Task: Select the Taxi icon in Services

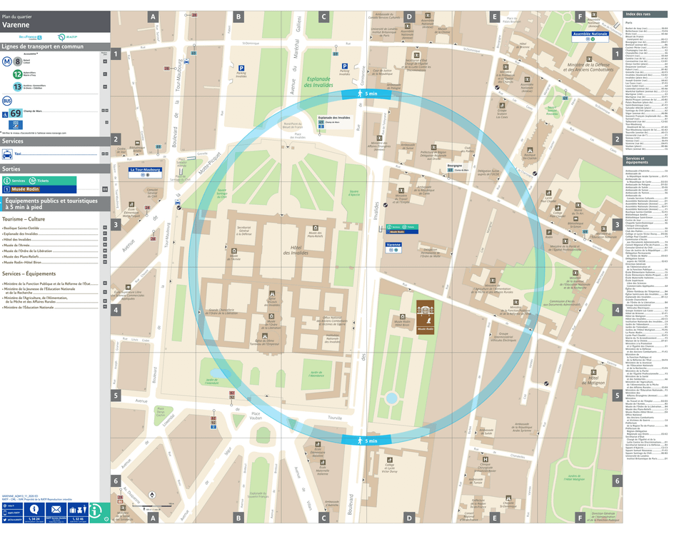Action: click(7, 154)
